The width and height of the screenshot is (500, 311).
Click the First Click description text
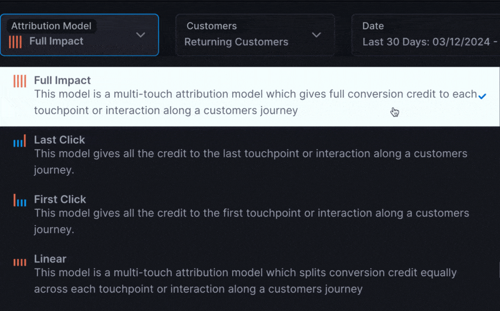coord(251,221)
